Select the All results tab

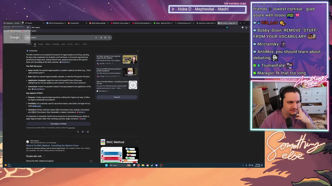tap(35, 44)
